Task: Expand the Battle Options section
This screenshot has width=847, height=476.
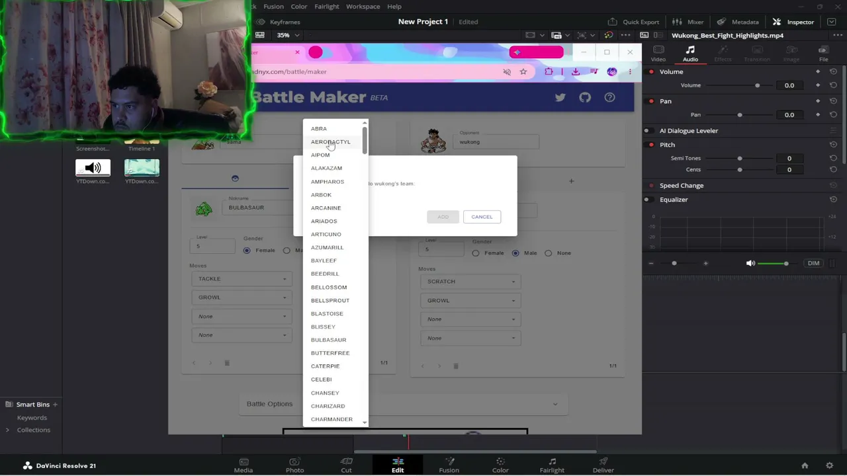Action: pos(404,404)
